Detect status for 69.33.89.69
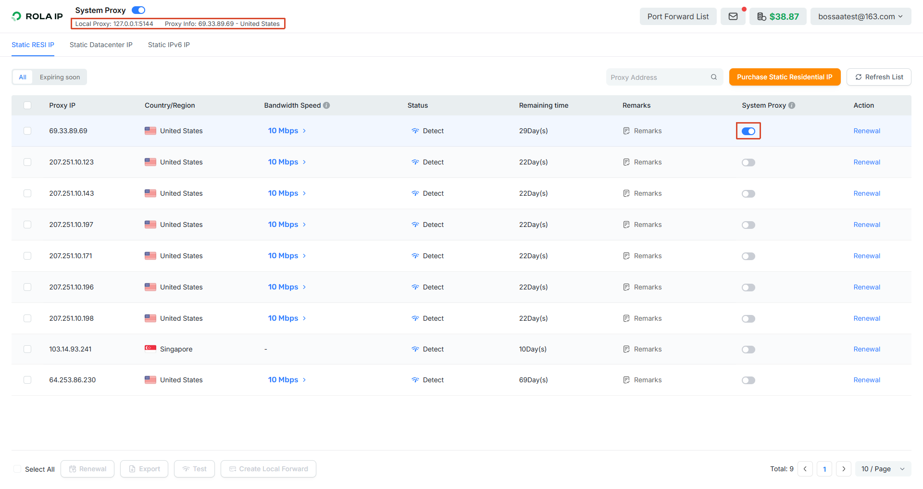 pyautogui.click(x=428, y=131)
